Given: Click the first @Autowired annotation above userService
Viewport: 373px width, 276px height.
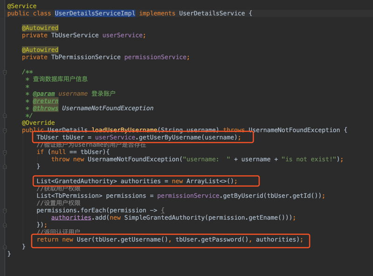Looking at the screenshot, I should pos(40,27).
